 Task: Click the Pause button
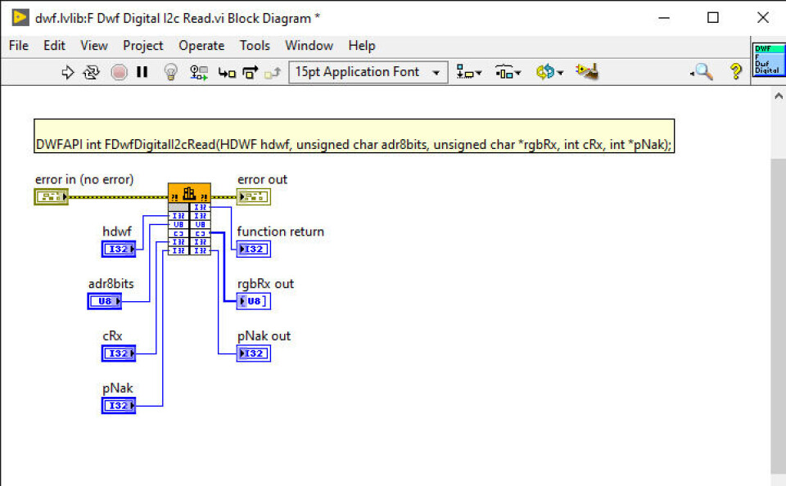[142, 72]
